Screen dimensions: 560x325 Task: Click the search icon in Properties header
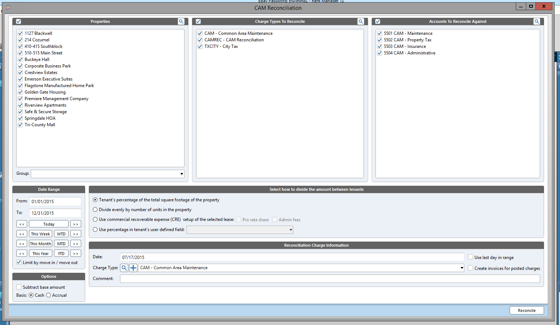point(181,21)
